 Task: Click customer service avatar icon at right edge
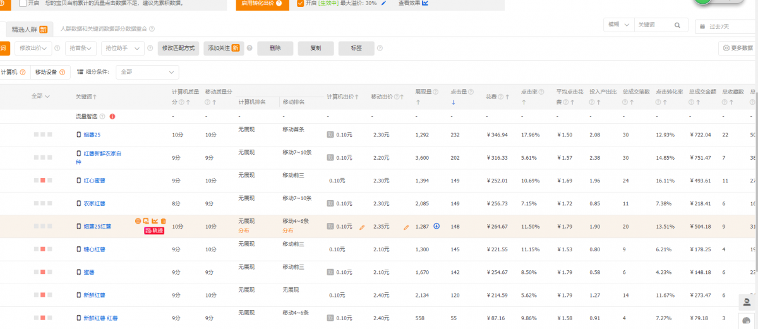747,302
